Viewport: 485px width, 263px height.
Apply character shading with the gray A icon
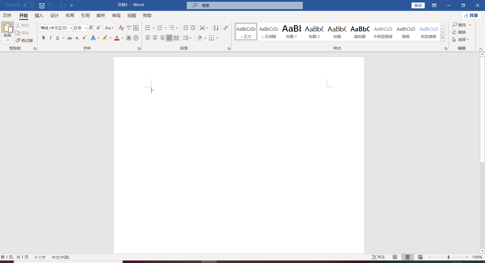tap(129, 38)
